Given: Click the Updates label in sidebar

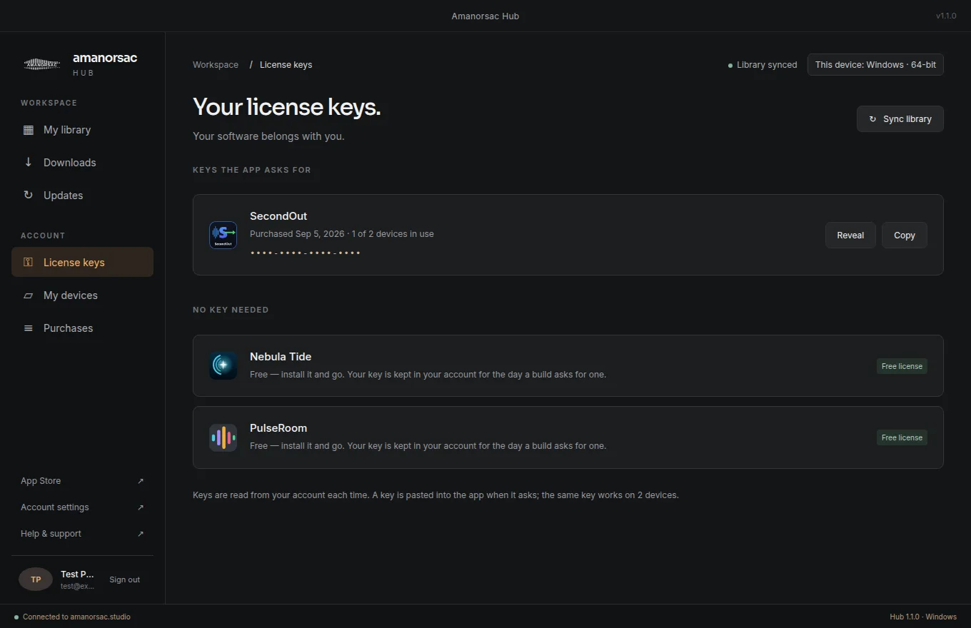Looking at the screenshot, I should pos(63,196).
